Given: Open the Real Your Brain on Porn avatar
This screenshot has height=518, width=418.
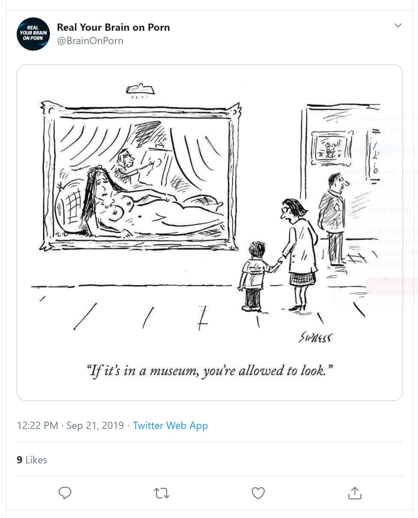Looking at the screenshot, I should (x=33, y=34).
